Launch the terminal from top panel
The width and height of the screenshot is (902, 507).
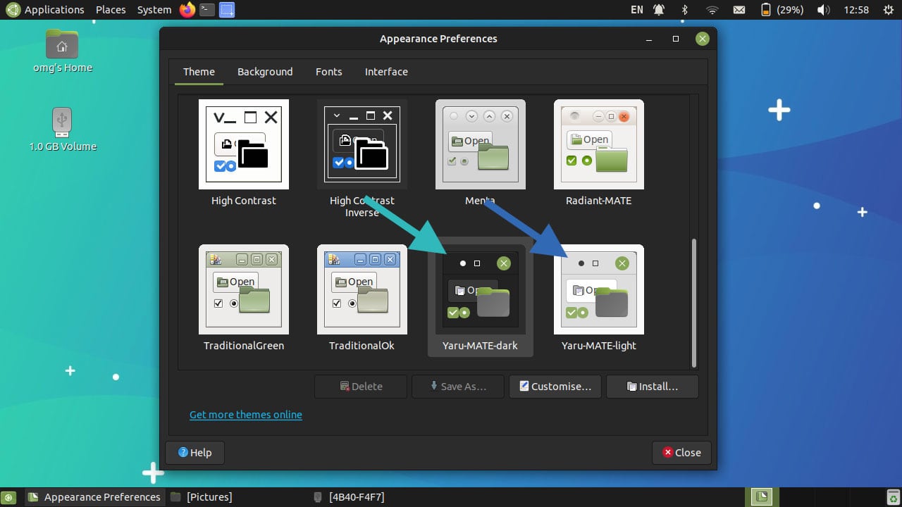click(206, 10)
